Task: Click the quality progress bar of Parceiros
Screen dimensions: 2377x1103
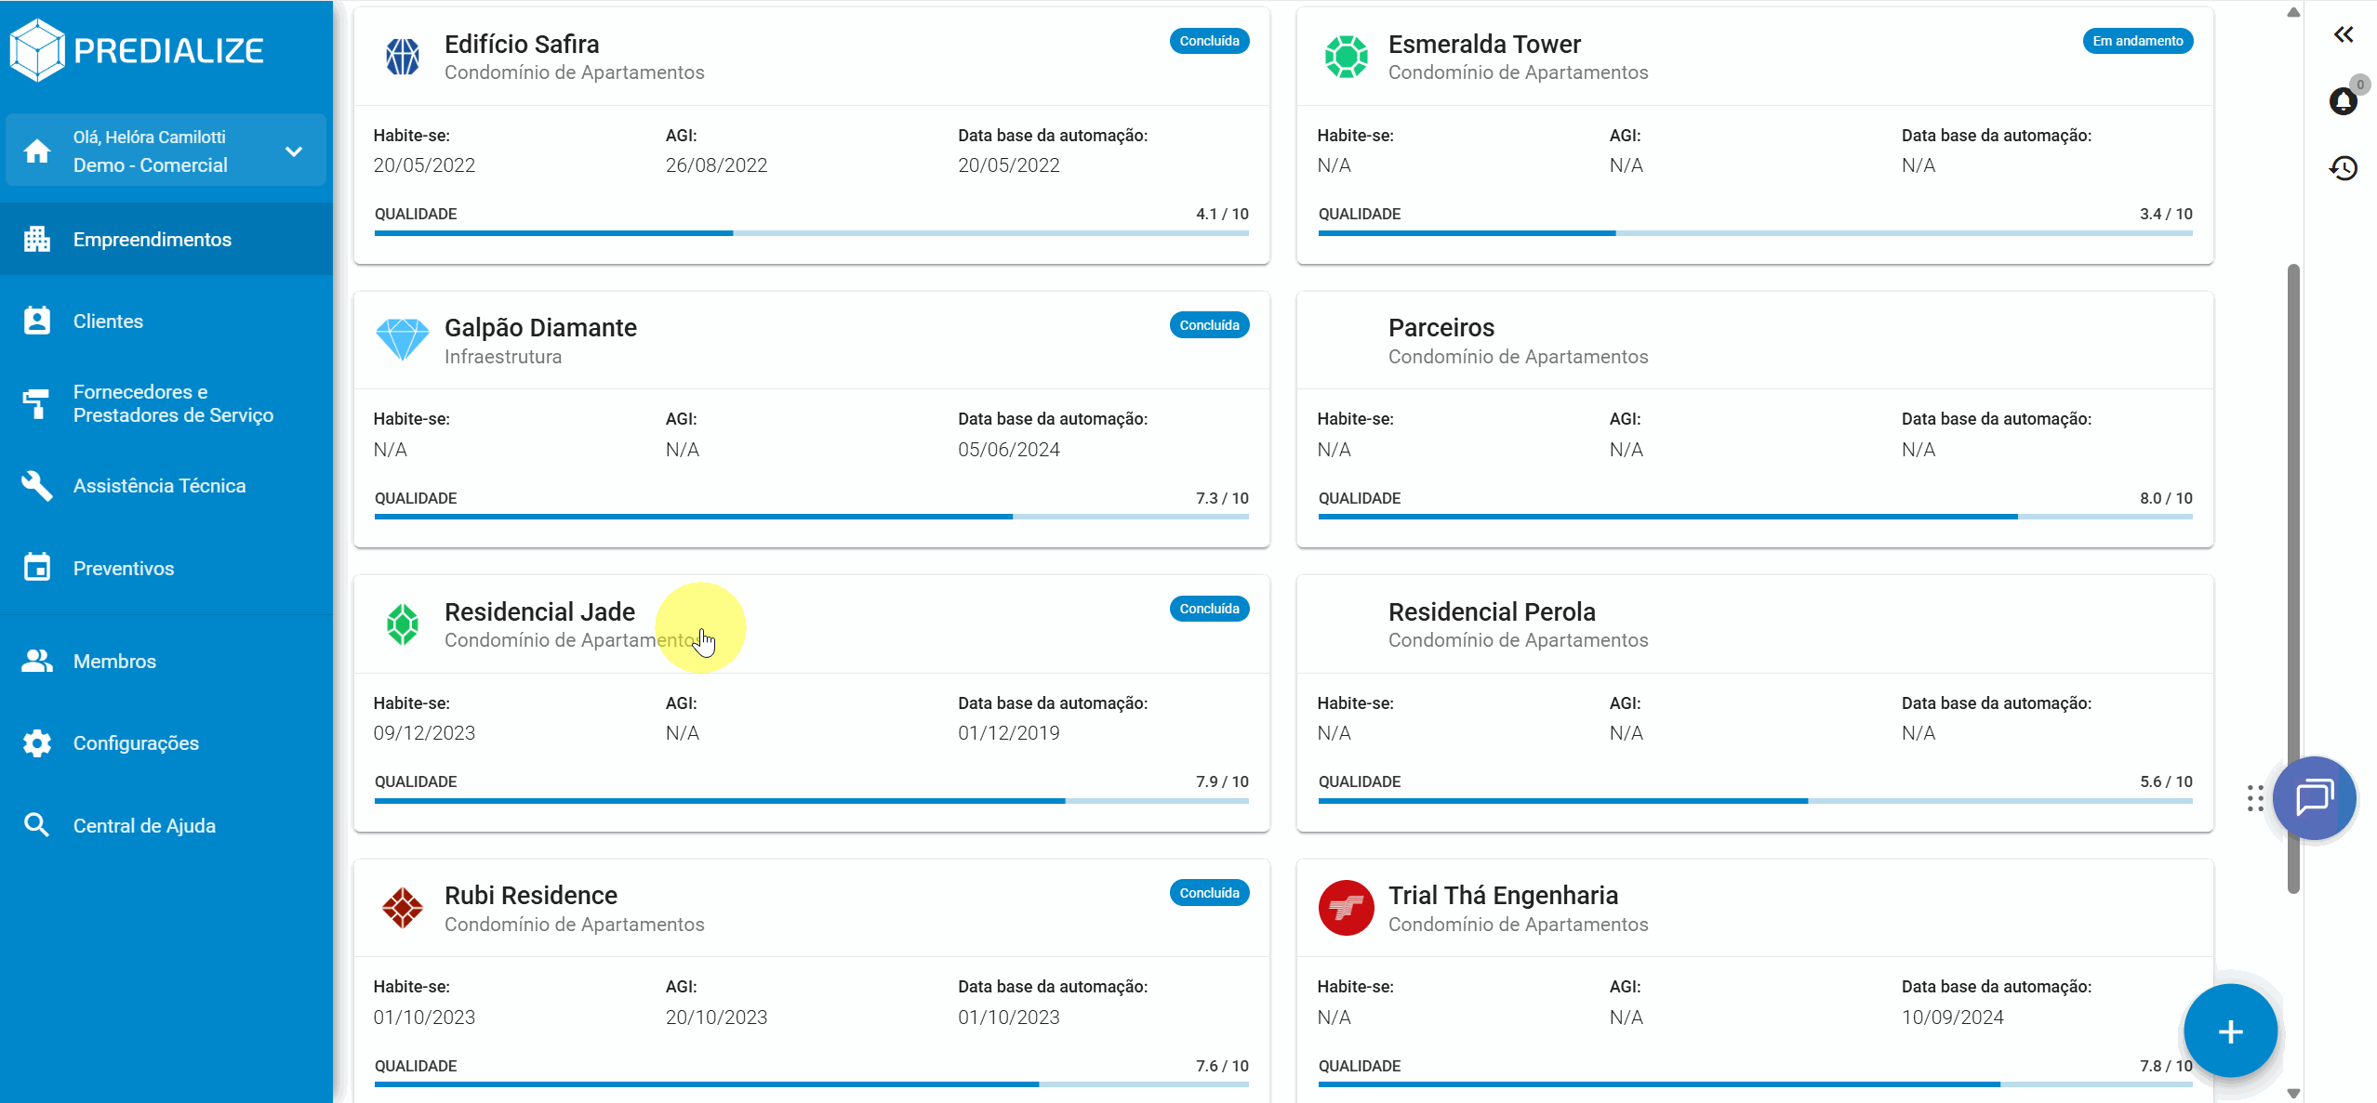Action: click(x=1754, y=516)
